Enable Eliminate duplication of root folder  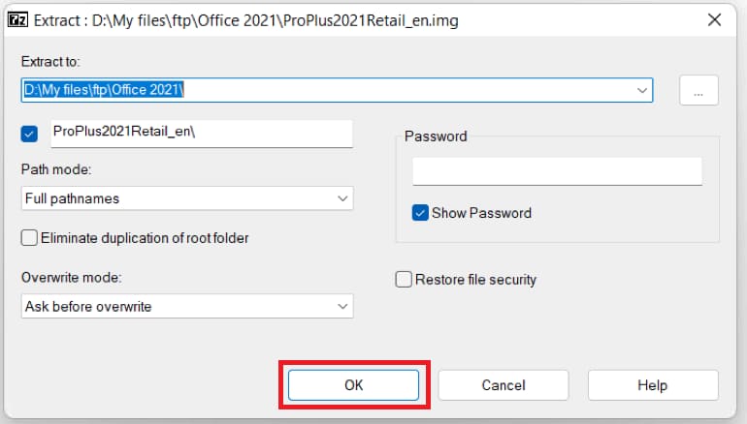[x=29, y=237]
